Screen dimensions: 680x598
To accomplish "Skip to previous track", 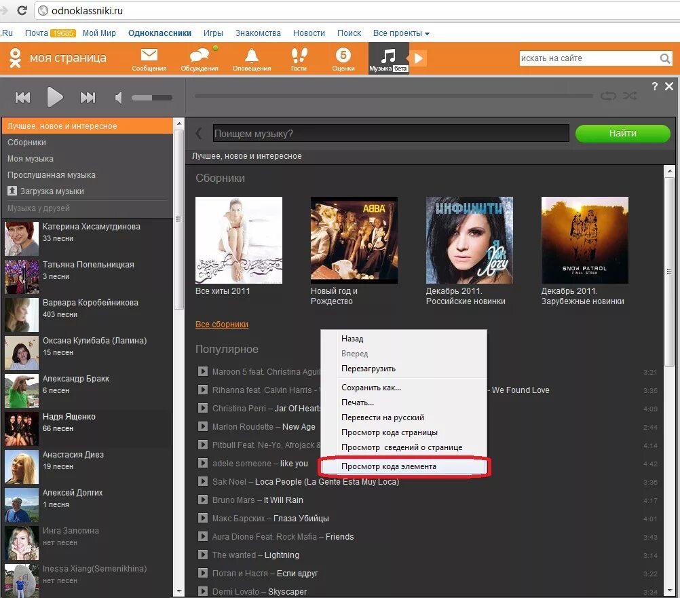I will click(23, 98).
